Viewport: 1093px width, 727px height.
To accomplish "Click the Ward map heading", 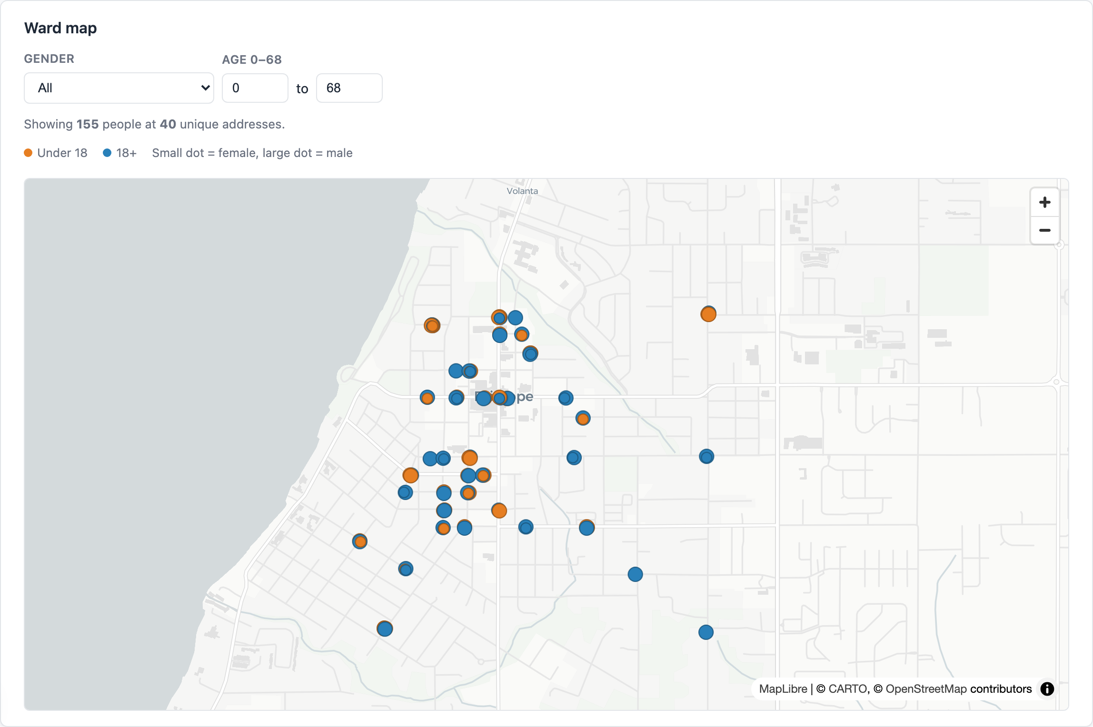I will [60, 28].
